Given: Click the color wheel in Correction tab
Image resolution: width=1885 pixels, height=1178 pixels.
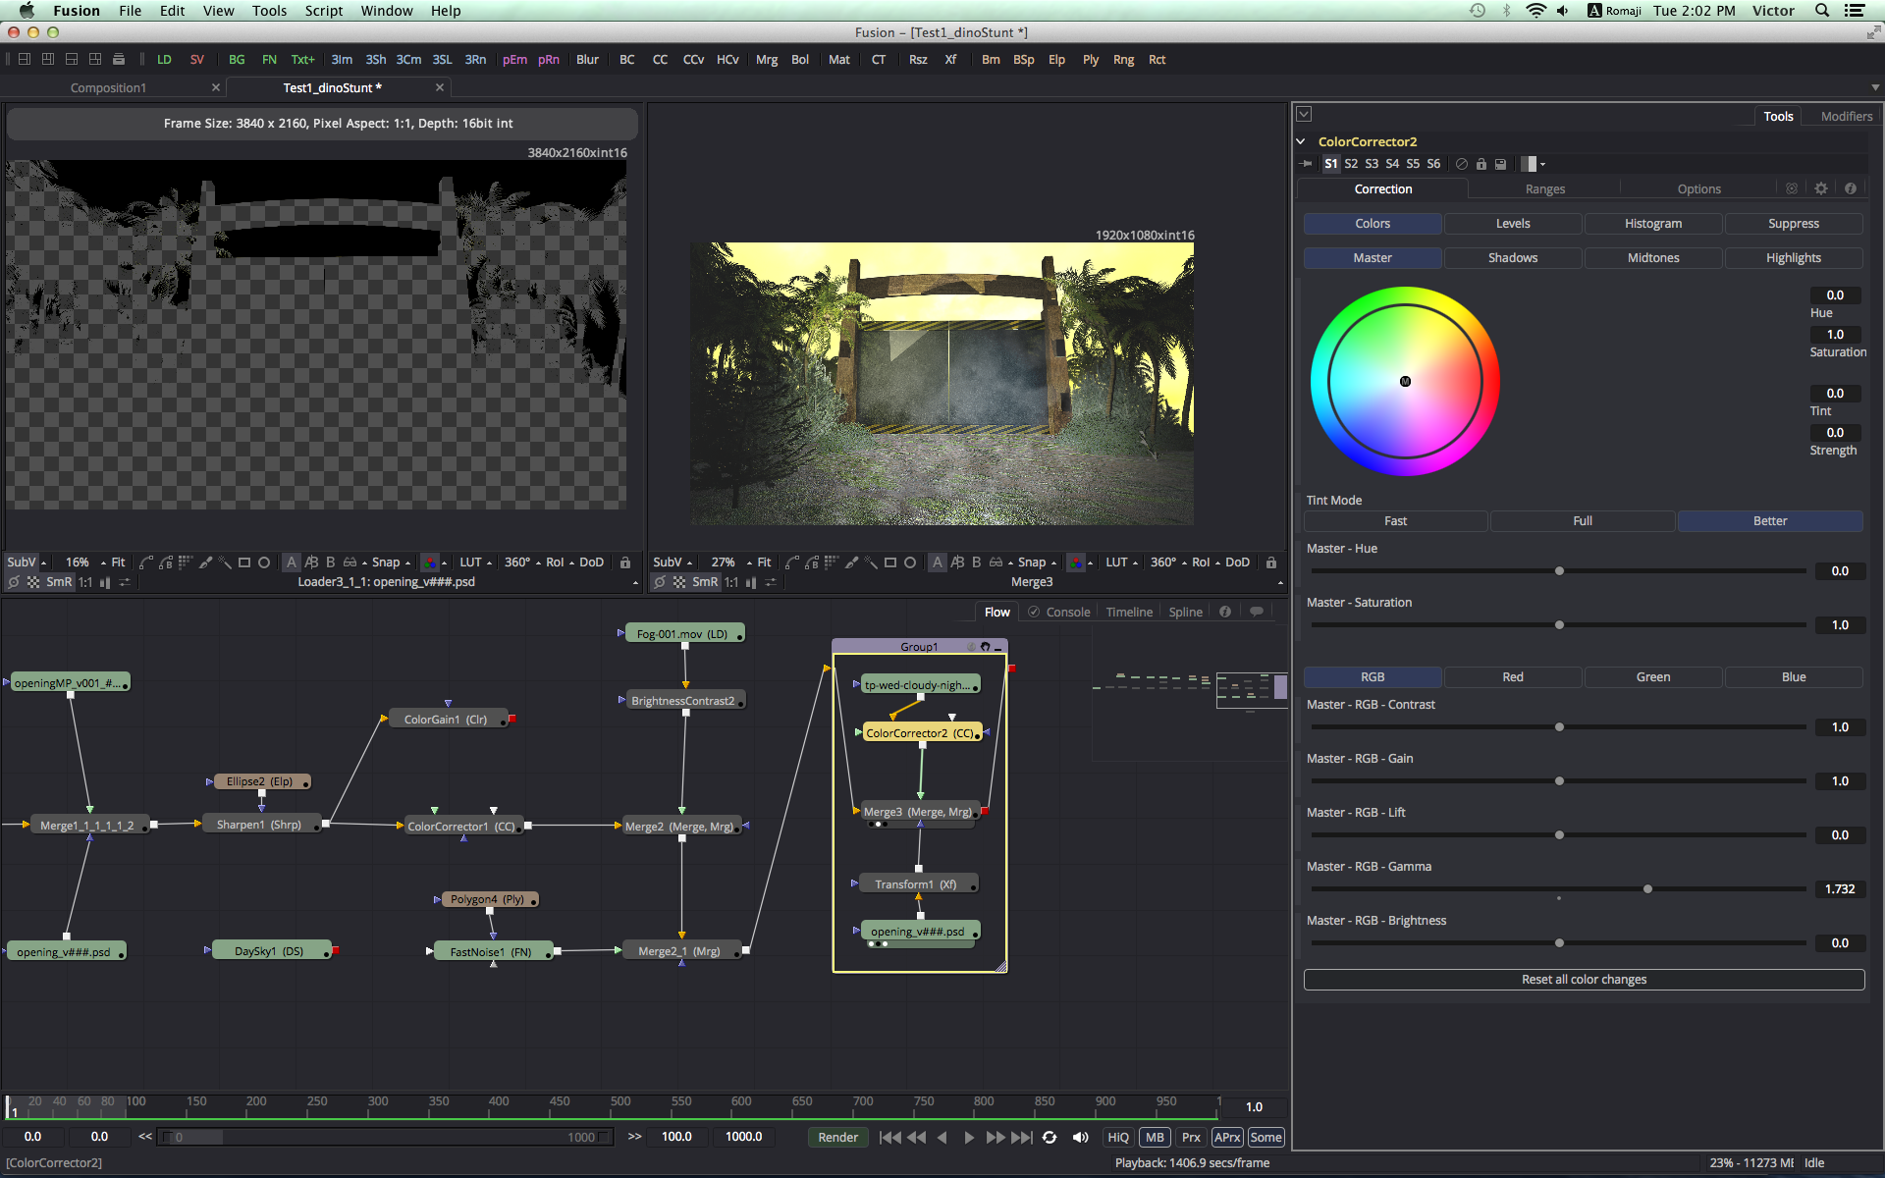Looking at the screenshot, I should 1405,381.
